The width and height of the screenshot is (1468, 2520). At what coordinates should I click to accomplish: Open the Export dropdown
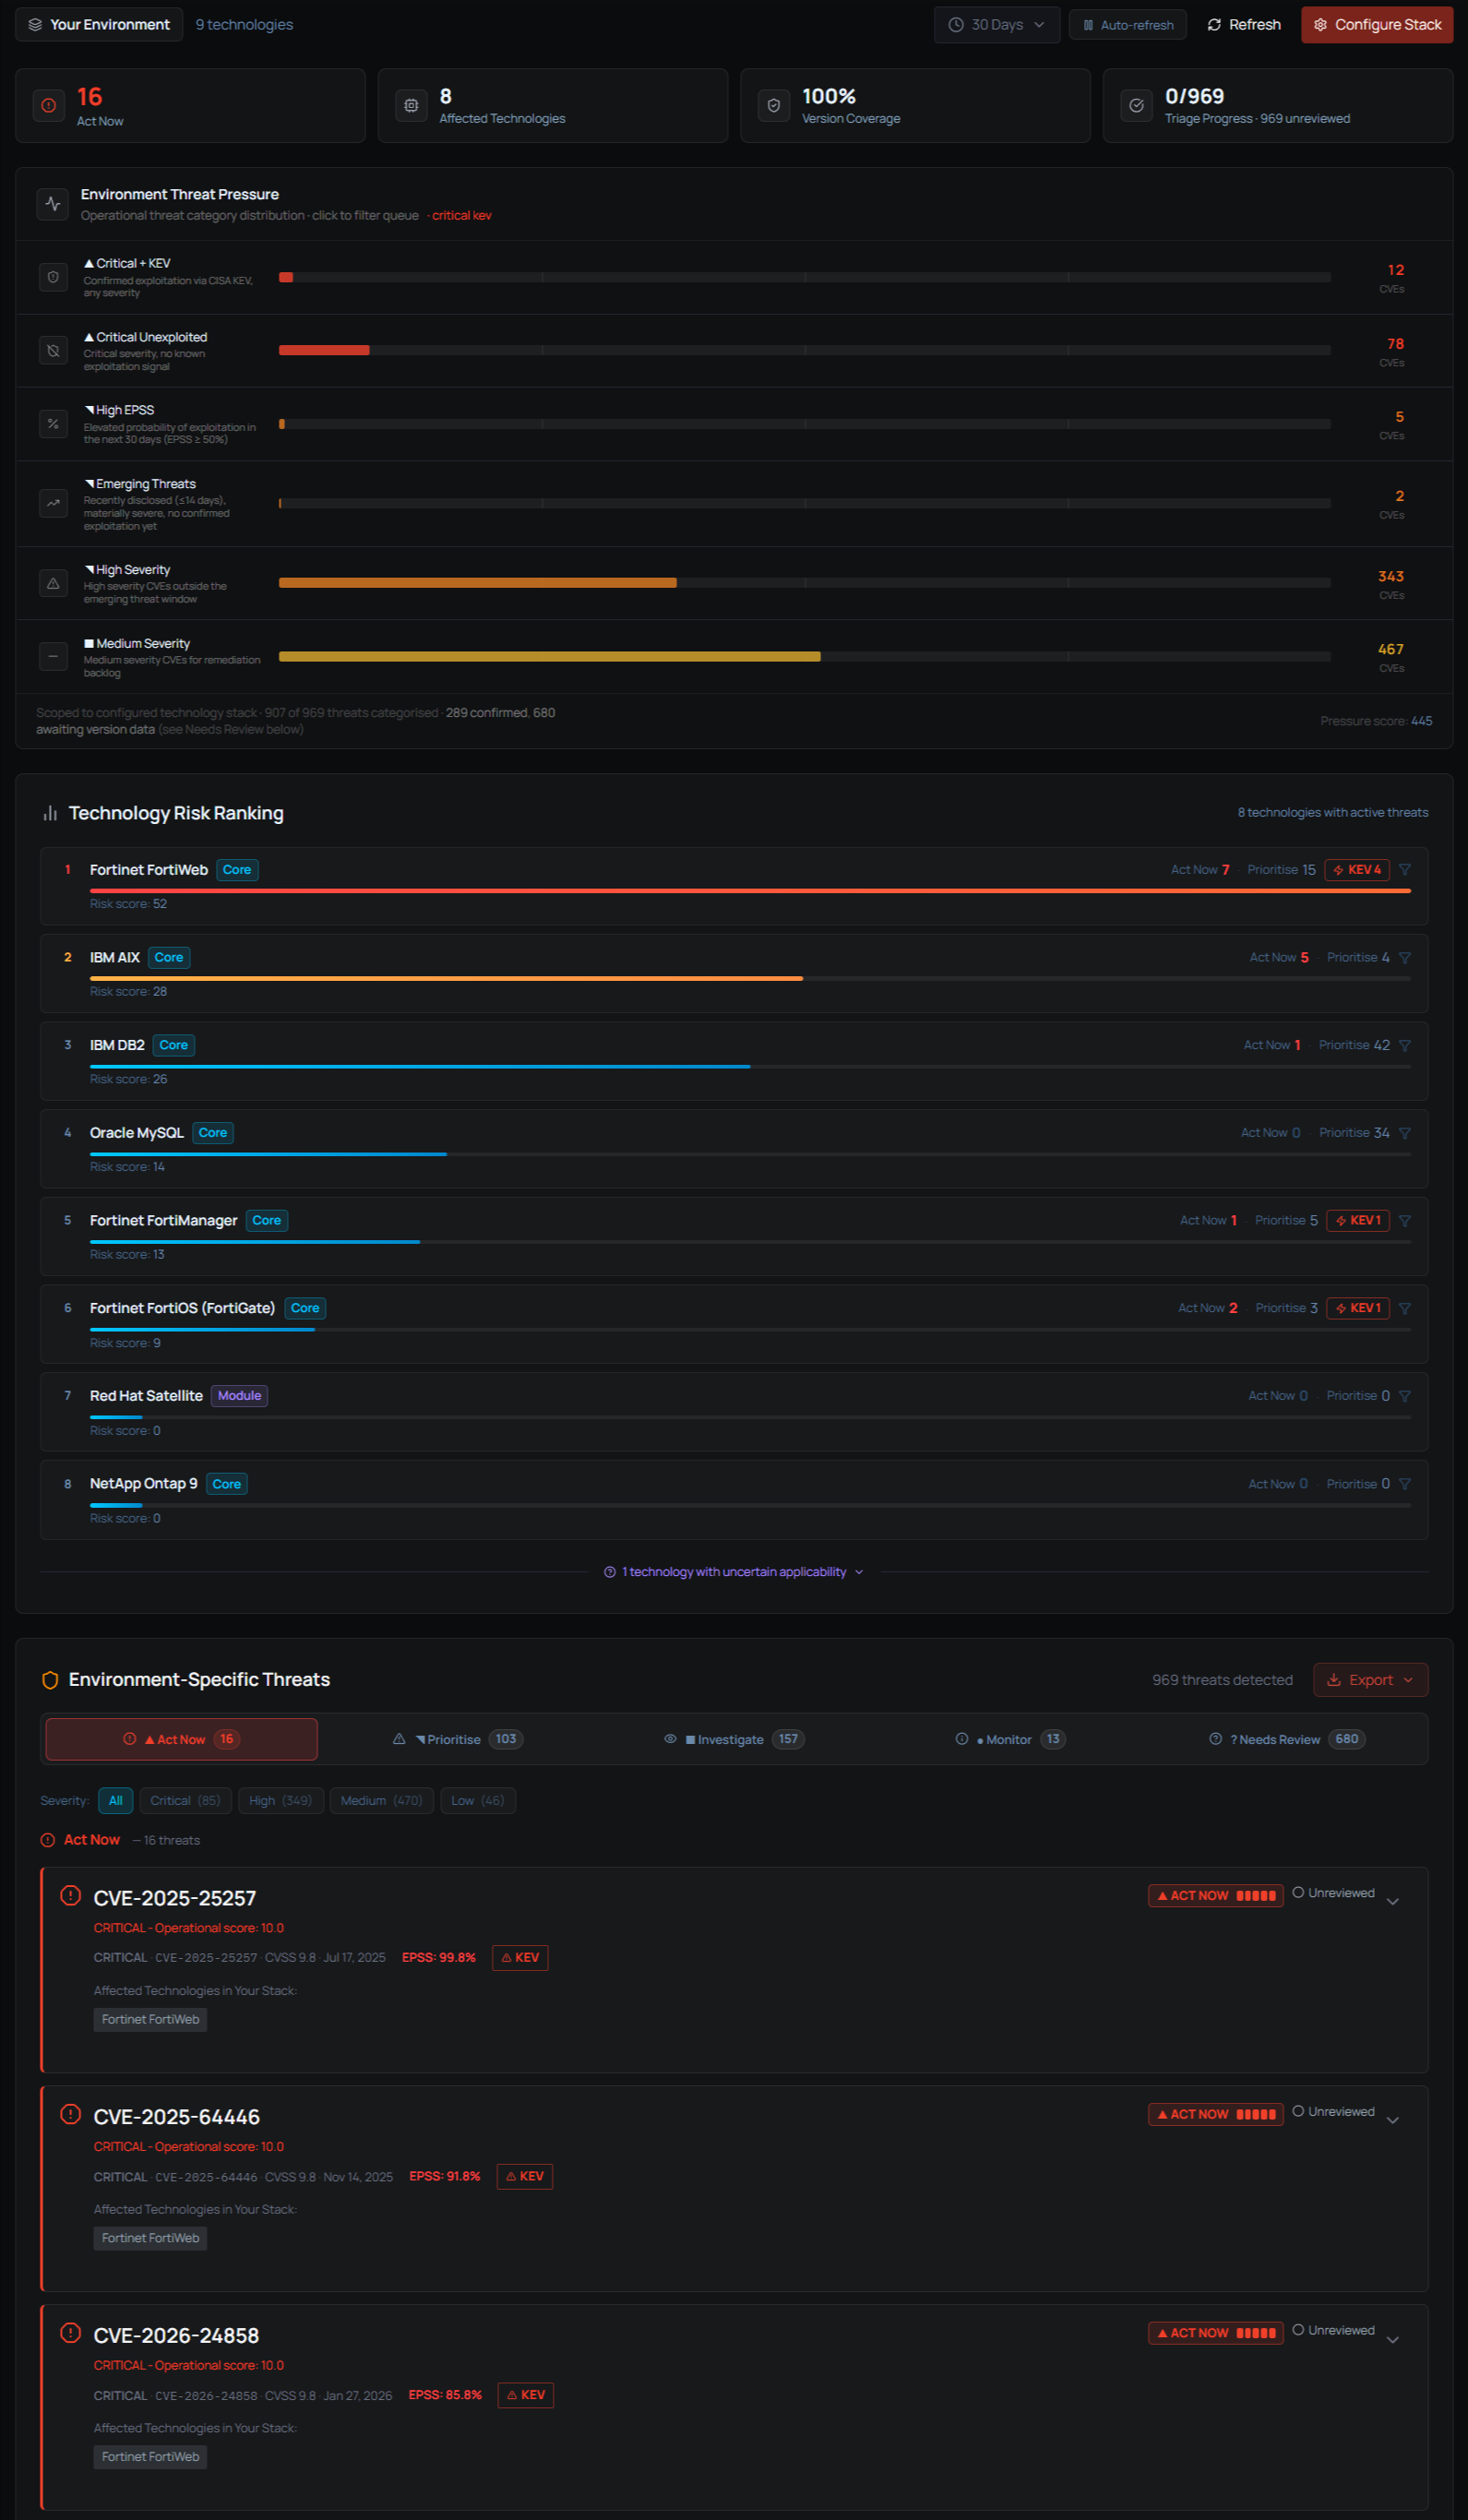(x=1370, y=1680)
